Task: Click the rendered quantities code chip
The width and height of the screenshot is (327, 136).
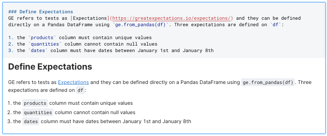Action: 38,112
